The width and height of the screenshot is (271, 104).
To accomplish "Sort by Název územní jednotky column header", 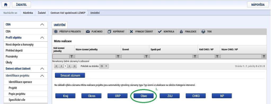I will pyautogui.click(x=87, y=50).
